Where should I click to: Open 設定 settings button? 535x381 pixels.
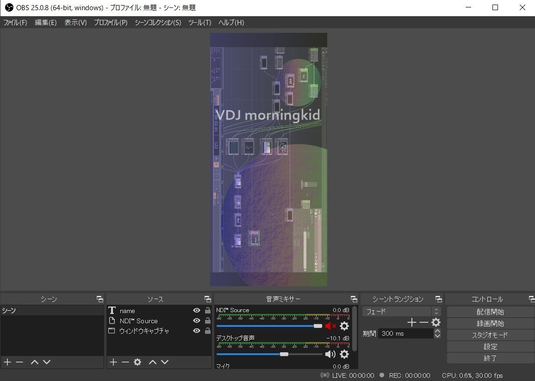tap(490, 347)
